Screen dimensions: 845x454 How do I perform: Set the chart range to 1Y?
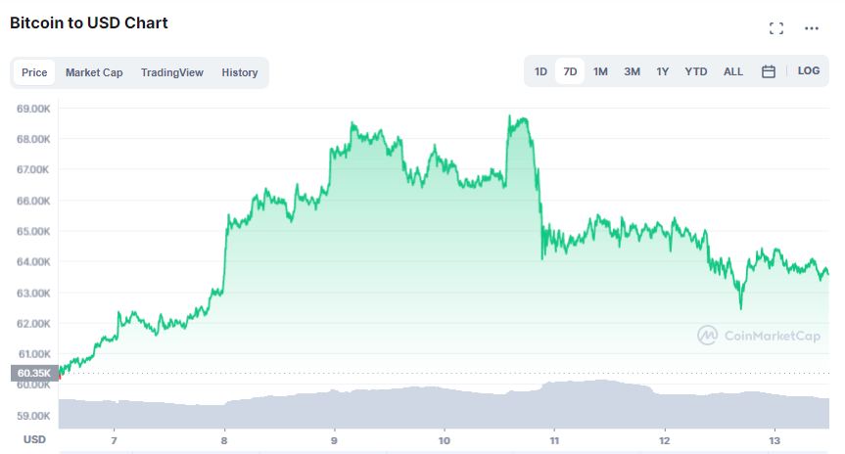pos(663,71)
